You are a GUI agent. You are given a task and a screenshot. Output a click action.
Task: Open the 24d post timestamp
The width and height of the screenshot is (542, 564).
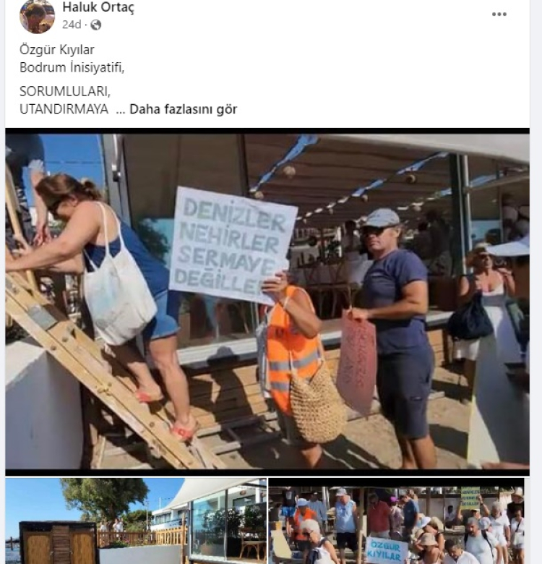point(72,25)
